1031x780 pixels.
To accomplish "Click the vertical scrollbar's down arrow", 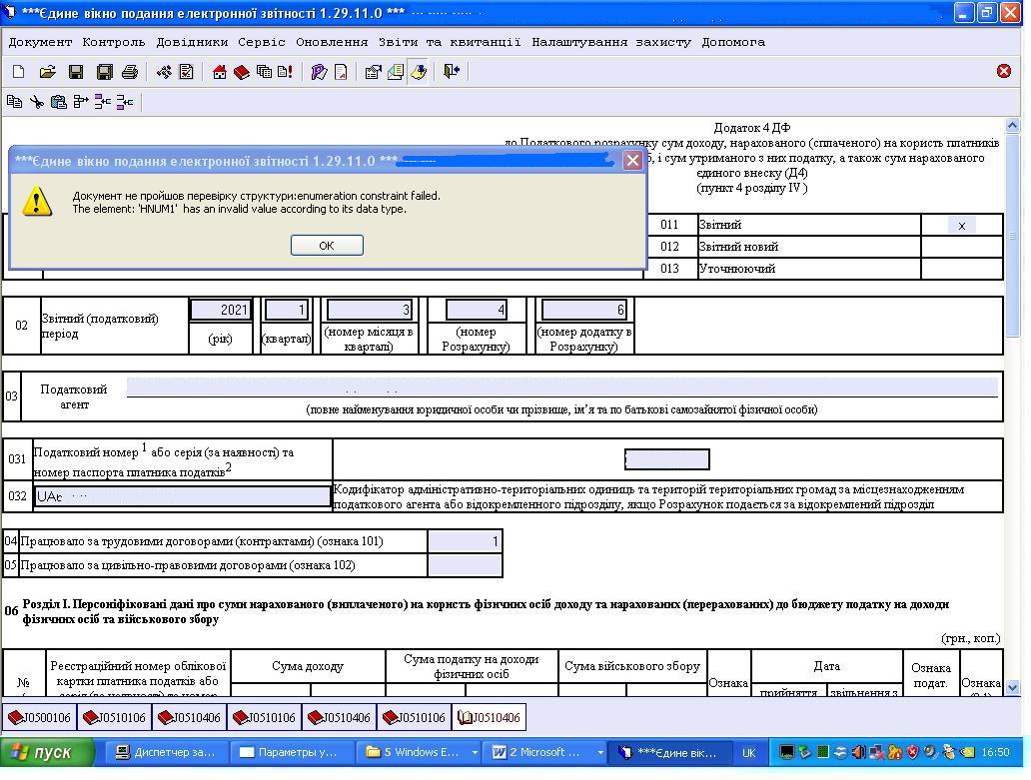I will pyautogui.click(x=1013, y=687).
